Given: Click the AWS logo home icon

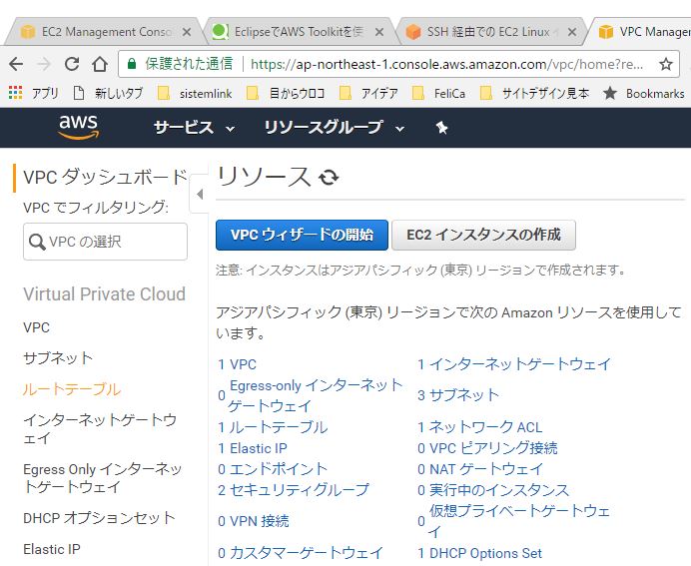Looking at the screenshot, I should coord(79,127).
